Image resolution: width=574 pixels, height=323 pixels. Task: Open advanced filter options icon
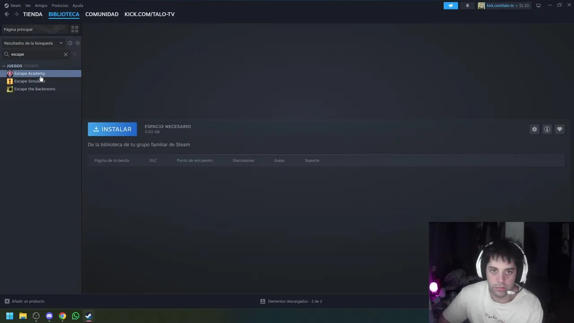coord(75,54)
